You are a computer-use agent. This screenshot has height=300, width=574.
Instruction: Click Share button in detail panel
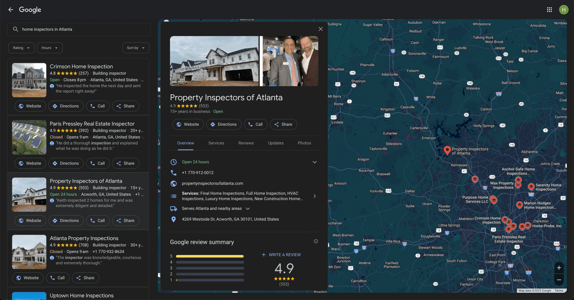pos(283,124)
